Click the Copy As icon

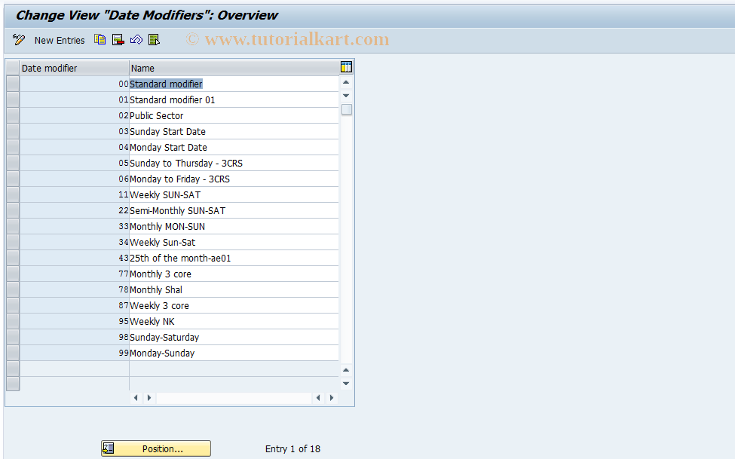100,40
